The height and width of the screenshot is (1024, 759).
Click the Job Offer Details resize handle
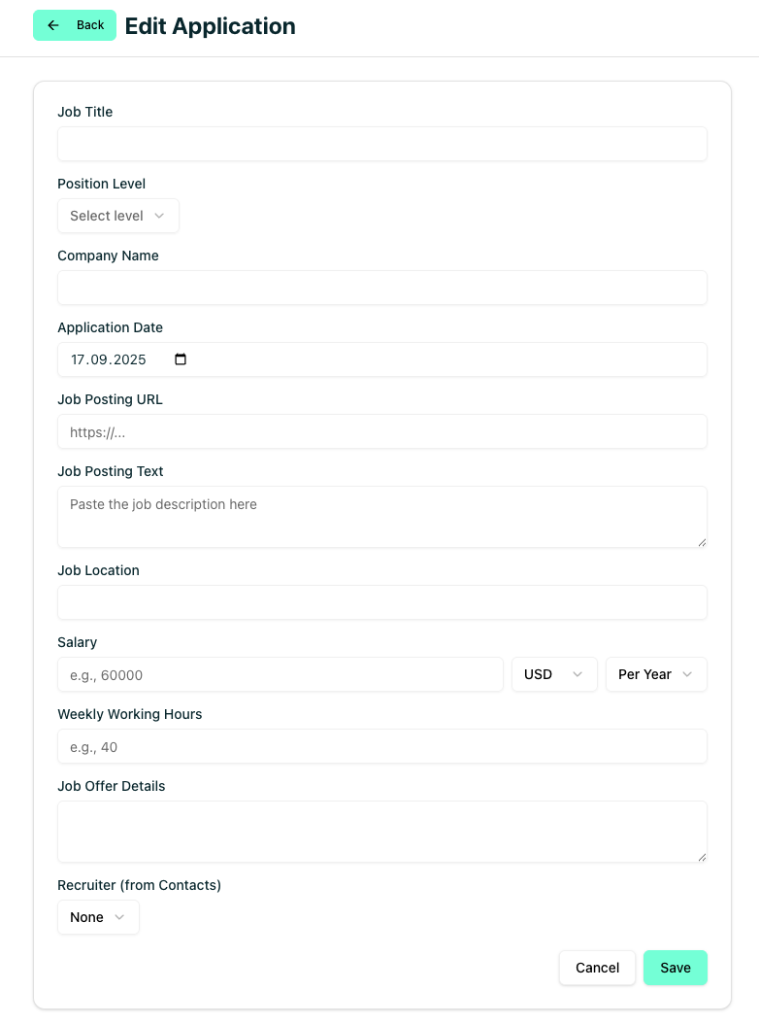pyautogui.click(x=702, y=857)
